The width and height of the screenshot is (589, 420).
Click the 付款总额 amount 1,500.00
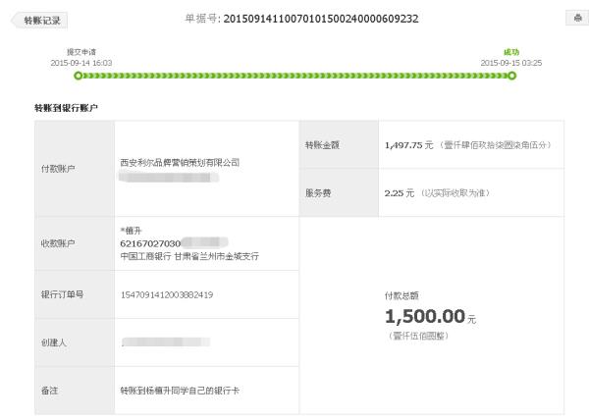pyautogui.click(x=425, y=316)
